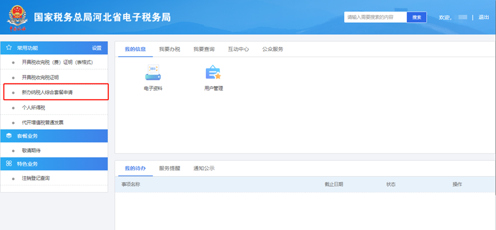This screenshot has width=496, height=230.
Task: Switch to the 我要查询 tab
Action: pos(204,49)
